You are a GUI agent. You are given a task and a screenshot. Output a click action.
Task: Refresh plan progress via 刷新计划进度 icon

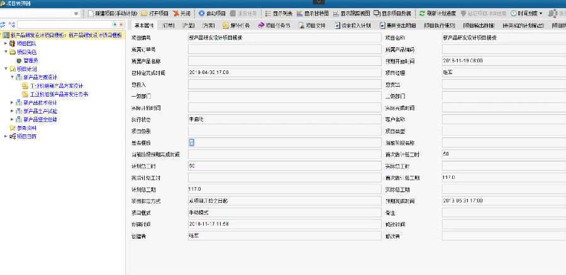(x=422, y=13)
